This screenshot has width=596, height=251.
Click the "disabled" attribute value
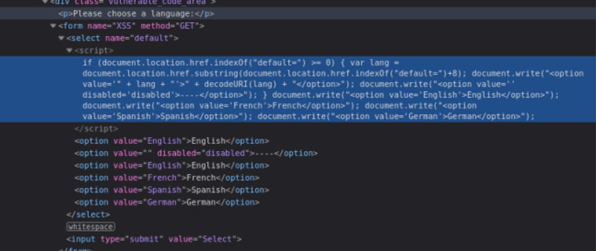click(x=225, y=153)
